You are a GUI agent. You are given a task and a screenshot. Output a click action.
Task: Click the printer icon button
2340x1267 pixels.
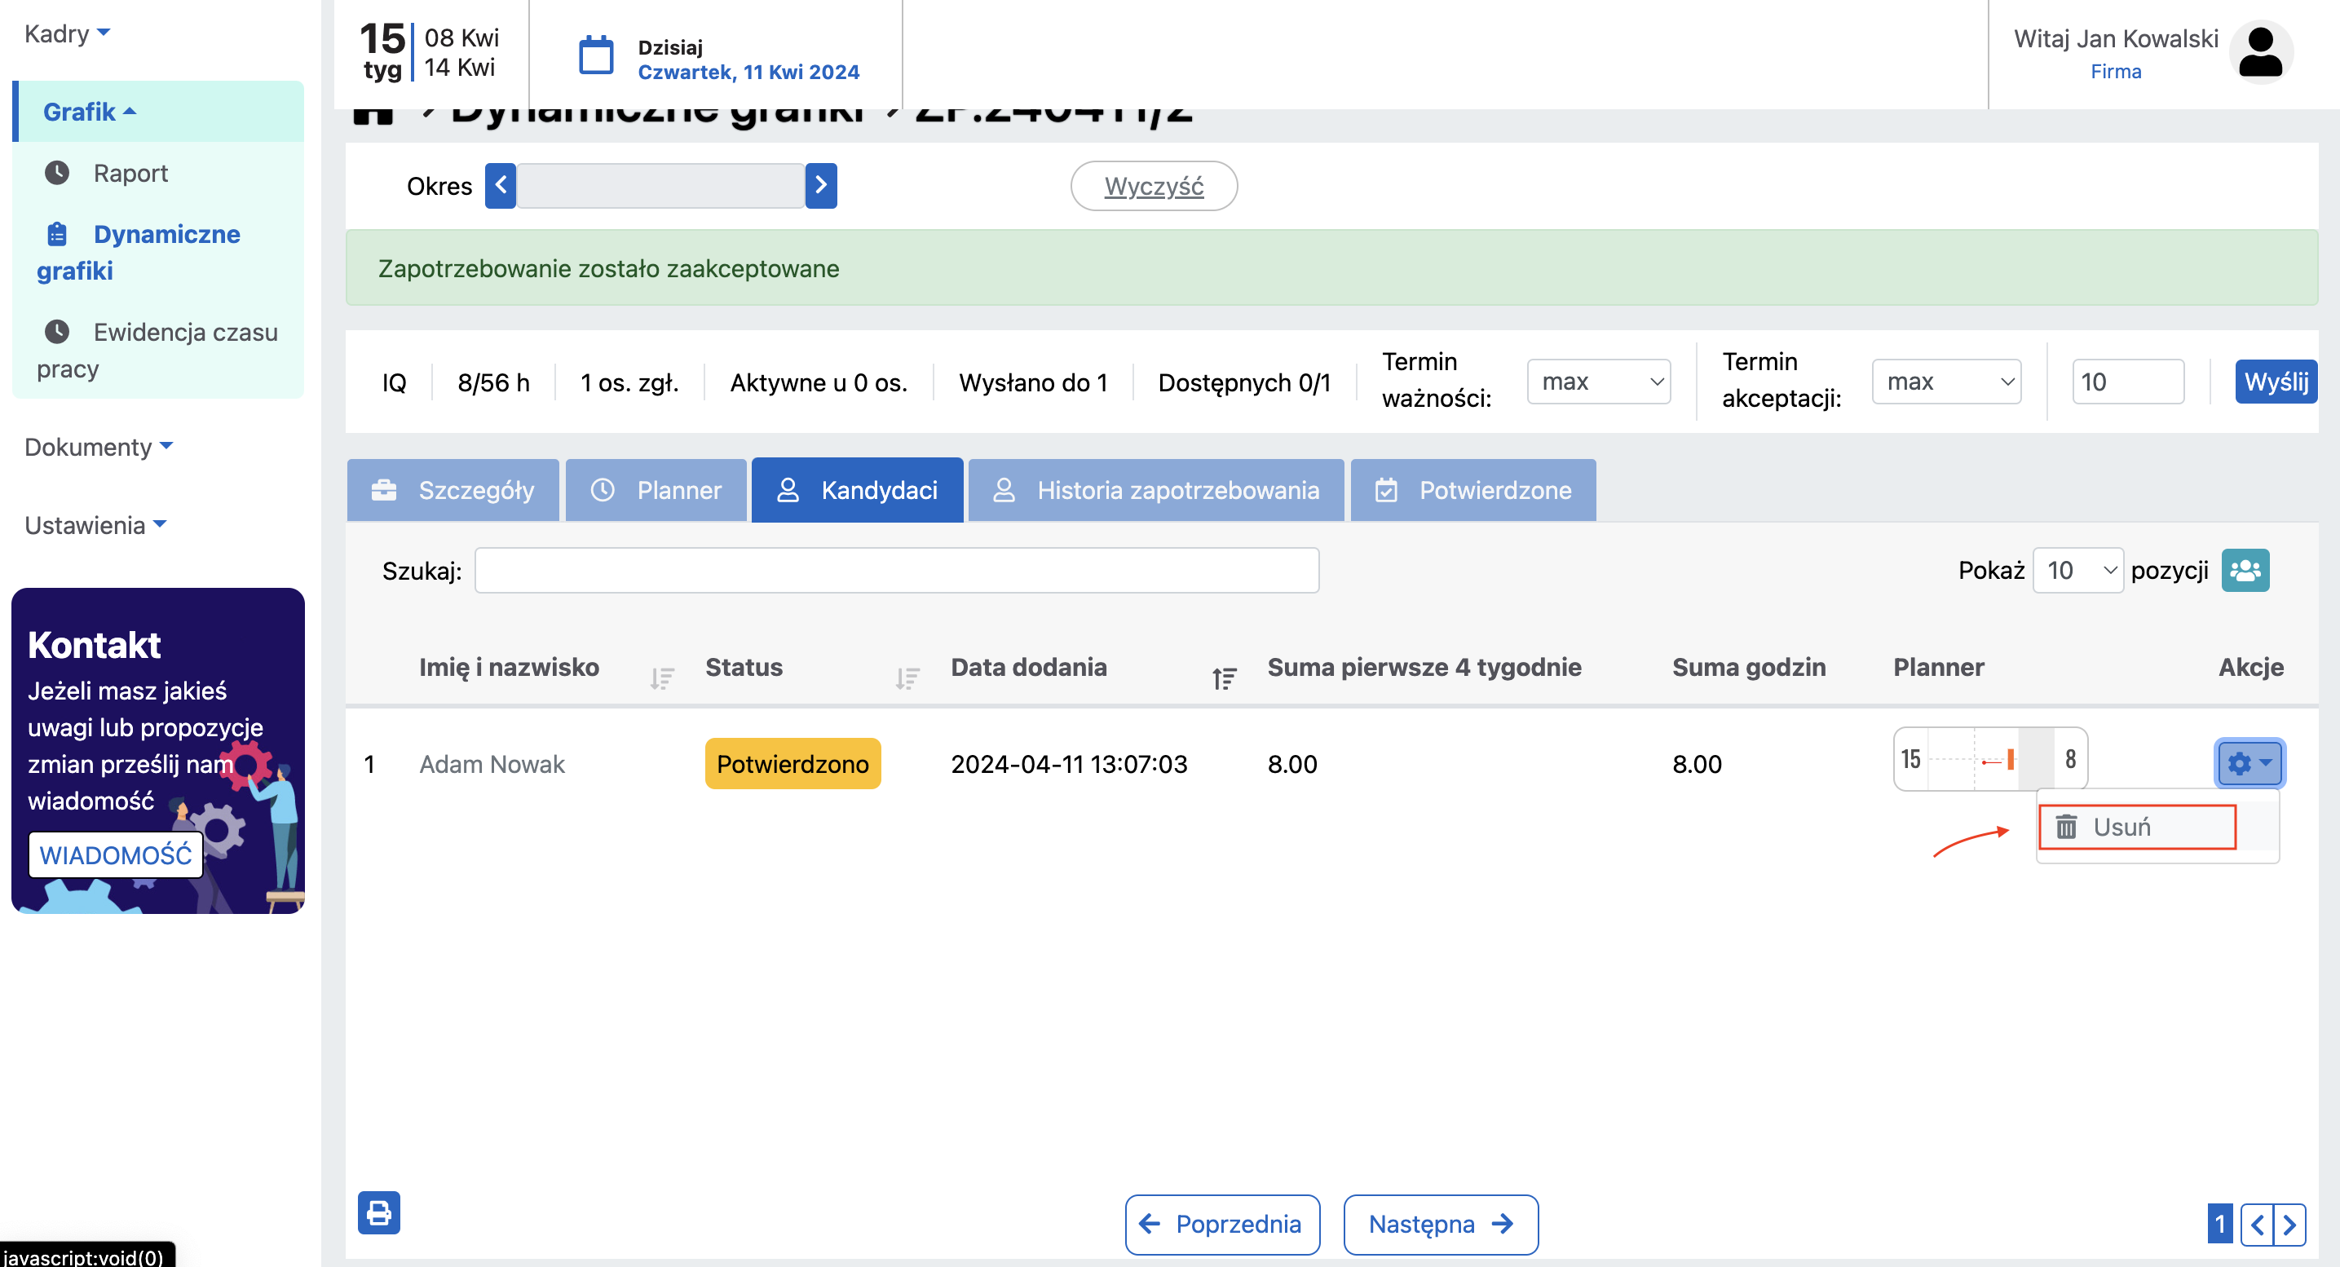coord(379,1212)
